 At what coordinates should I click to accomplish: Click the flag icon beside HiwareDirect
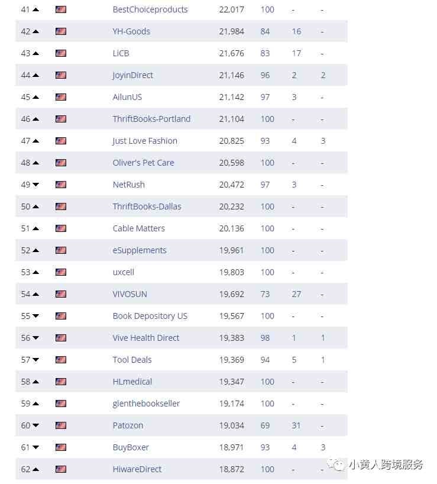(61, 469)
